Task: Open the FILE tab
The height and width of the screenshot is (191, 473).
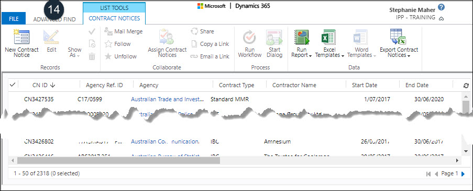Action: 14,19
